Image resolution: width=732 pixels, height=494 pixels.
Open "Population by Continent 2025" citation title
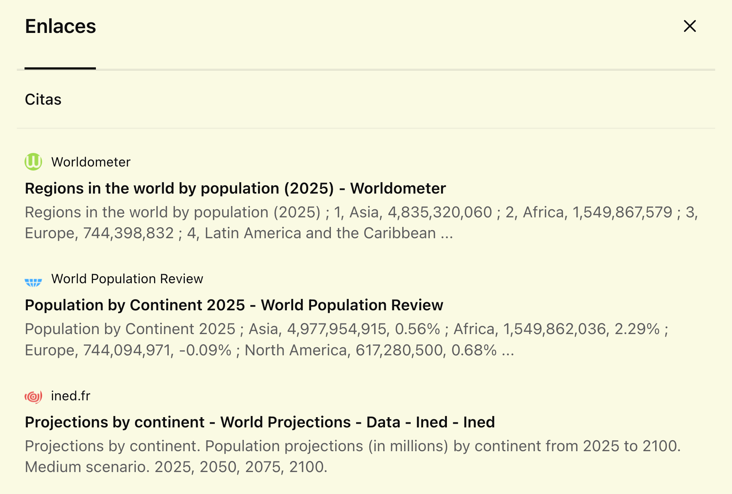coord(234,305)
